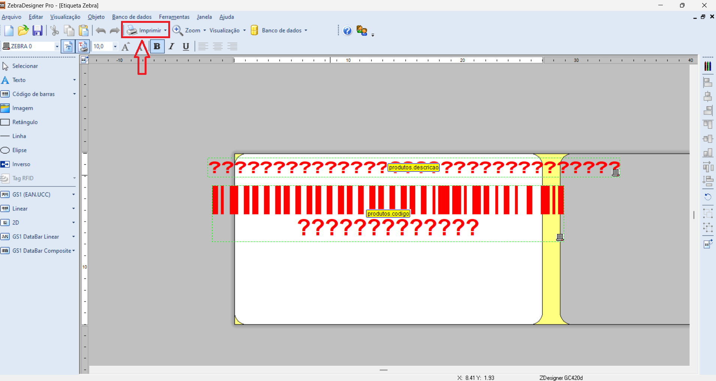Align text right

click(232, 46)
